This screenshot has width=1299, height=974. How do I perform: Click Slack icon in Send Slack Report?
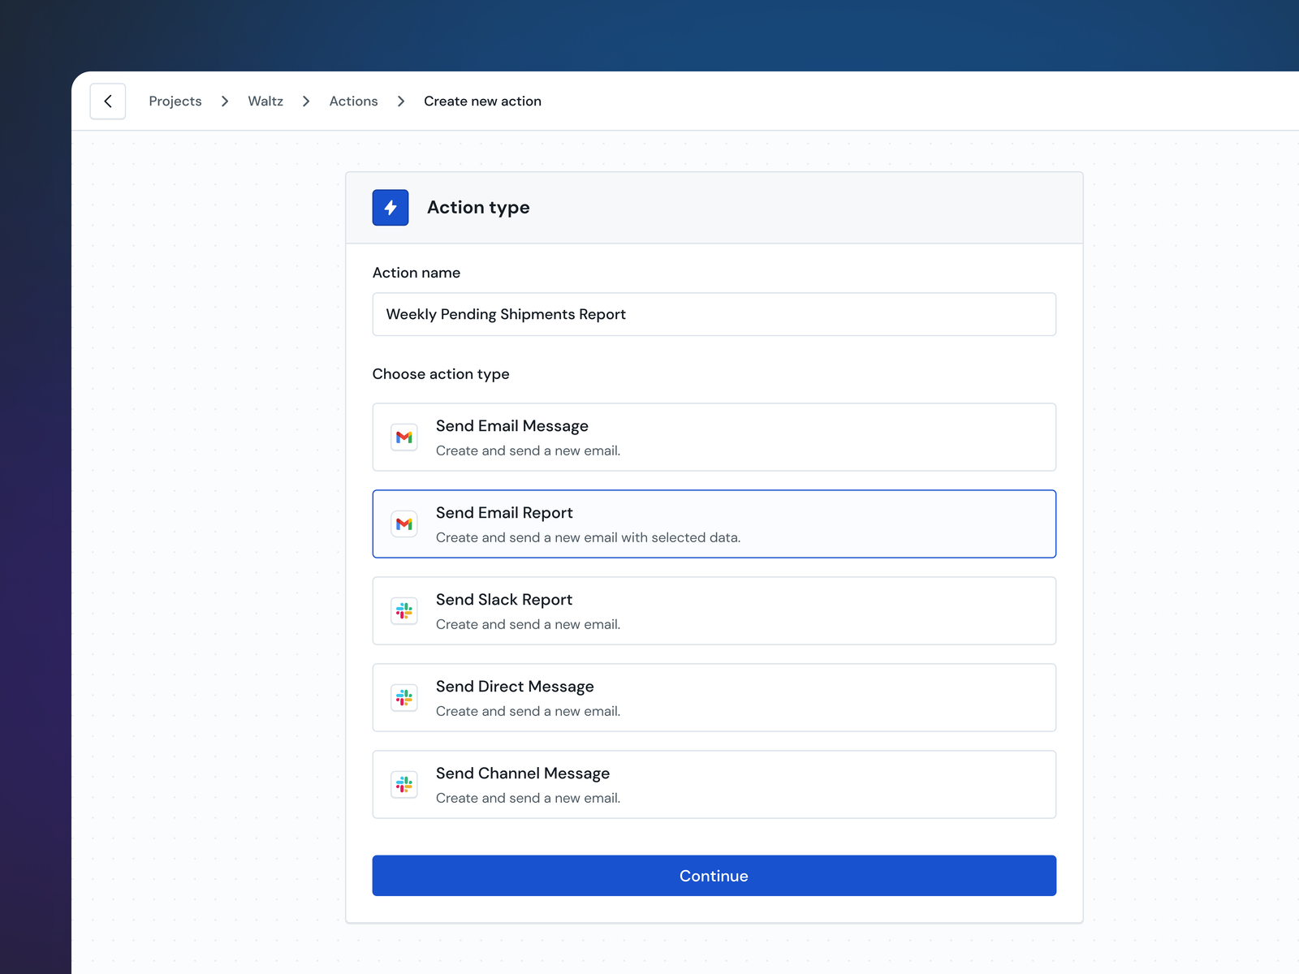coord(404,611)
